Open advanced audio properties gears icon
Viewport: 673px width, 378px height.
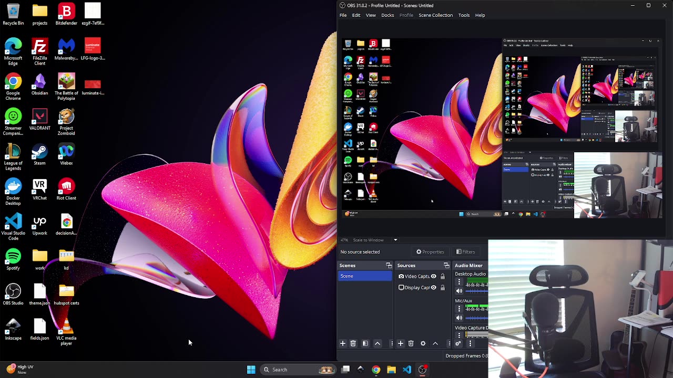(458, 343)
